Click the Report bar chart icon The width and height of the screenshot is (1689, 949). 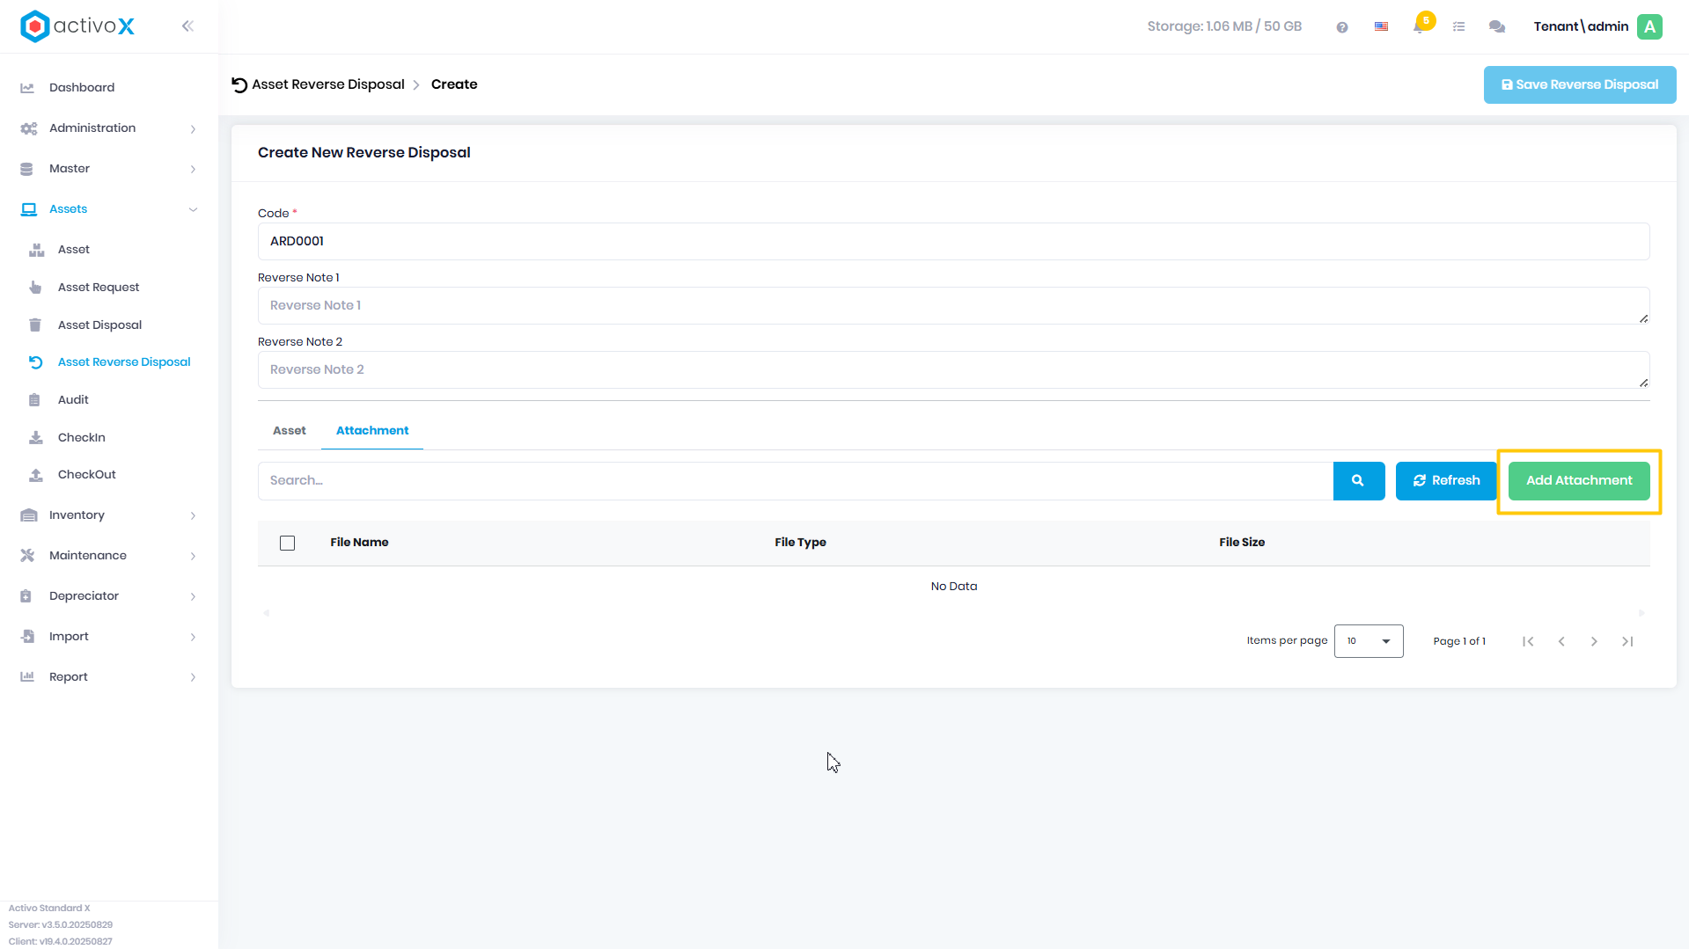point(27,677)
